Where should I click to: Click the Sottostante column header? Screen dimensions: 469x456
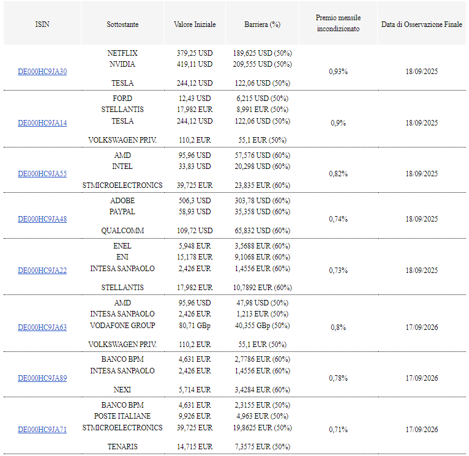(122, 24)
